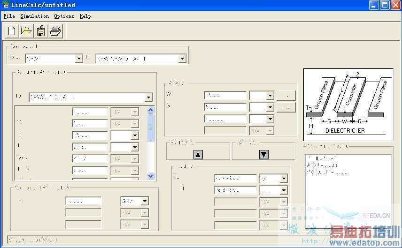
Task: Click the Mur value field in substrate list
Action: coord(90,124)
